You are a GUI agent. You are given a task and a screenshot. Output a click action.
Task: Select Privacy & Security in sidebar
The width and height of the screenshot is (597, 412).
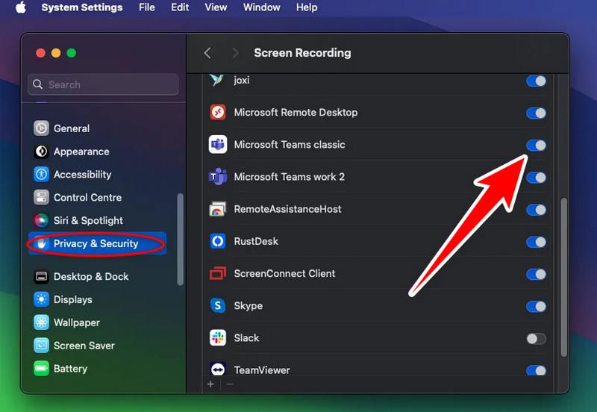click(x=97, y=244)
